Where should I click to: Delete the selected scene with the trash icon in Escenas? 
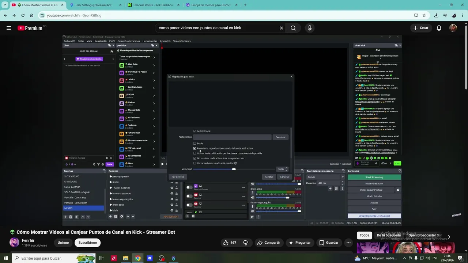tap(71, 217)
